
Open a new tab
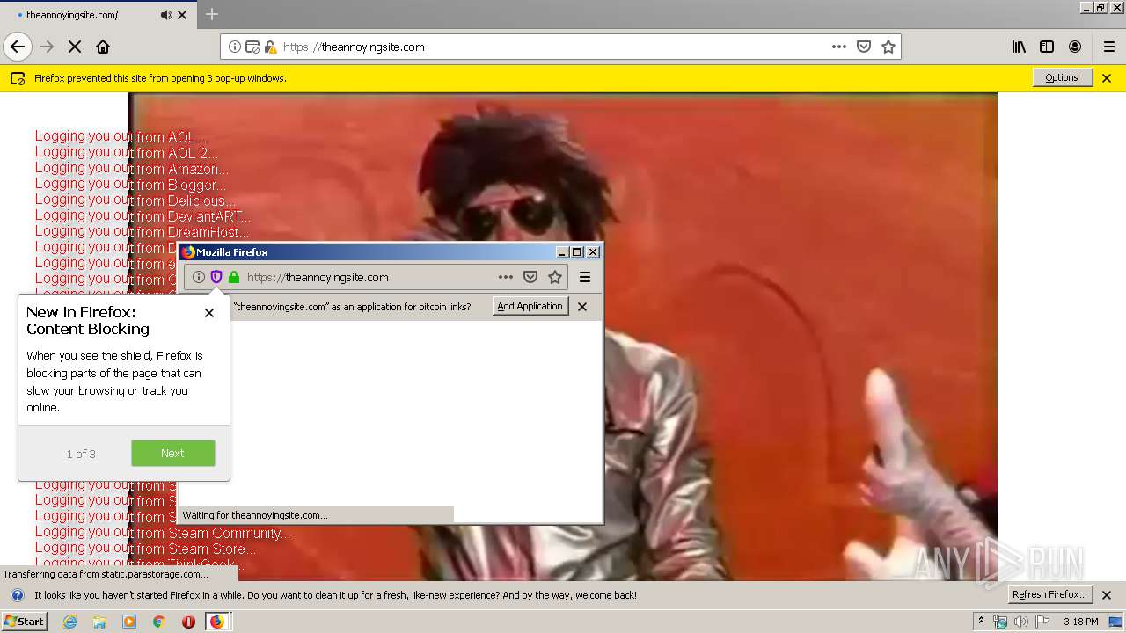point(212,14)
